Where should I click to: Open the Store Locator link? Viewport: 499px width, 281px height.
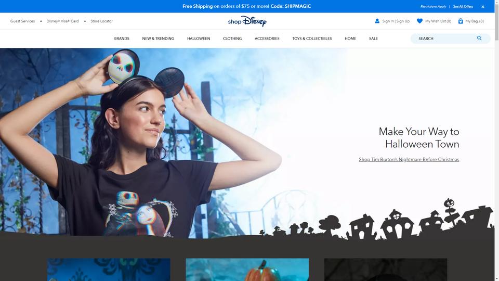point(101,21)
